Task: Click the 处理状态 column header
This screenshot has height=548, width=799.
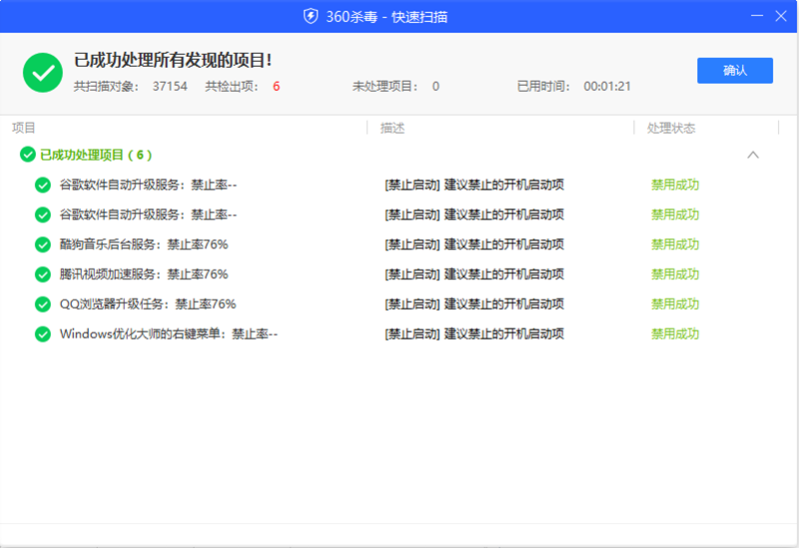Action: 671,128
